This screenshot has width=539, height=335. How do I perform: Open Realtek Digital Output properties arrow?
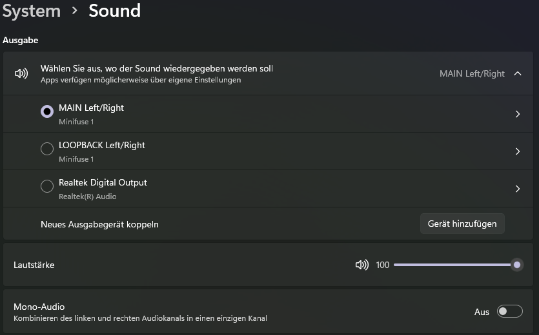click(518, 189)
